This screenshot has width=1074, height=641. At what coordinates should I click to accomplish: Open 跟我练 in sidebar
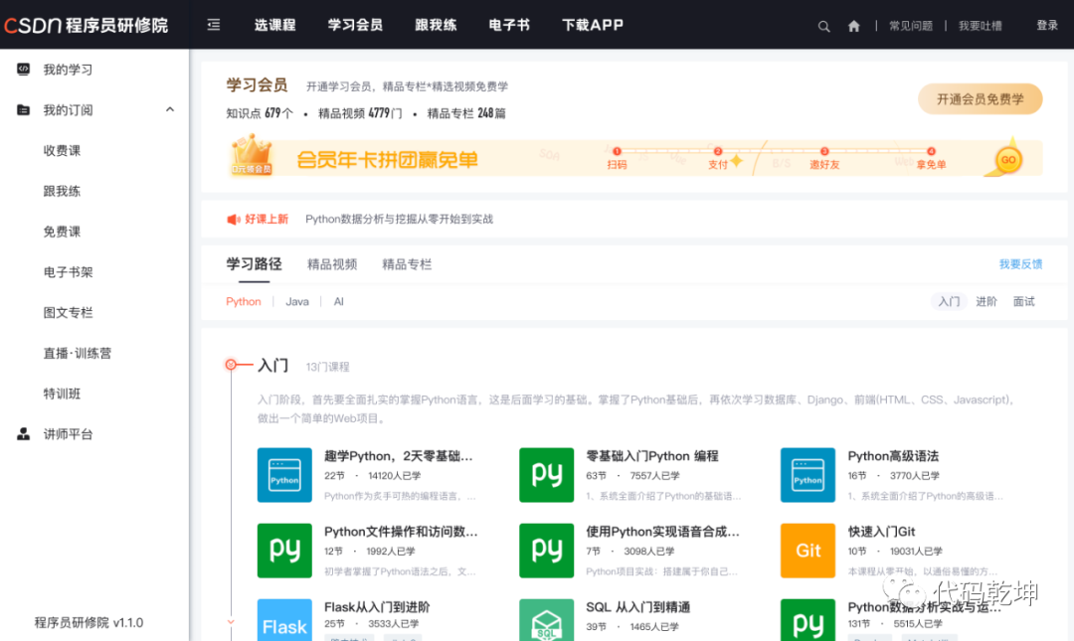pyautogui.click(x=62, y=191)
